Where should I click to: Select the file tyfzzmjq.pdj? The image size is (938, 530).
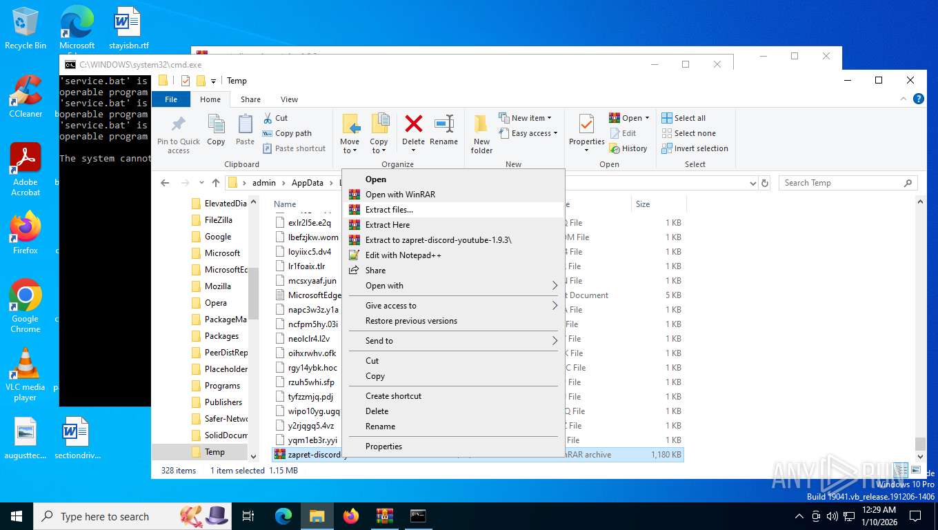[310, 397]
